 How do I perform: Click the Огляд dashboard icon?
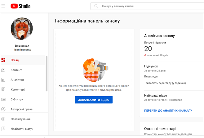pos(3,60)
